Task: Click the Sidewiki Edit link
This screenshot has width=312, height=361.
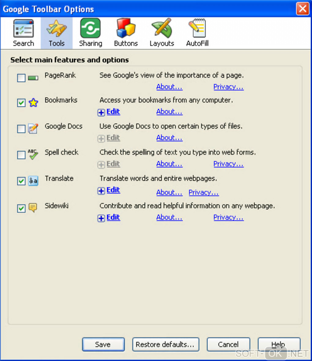Action: click(113, 217)
